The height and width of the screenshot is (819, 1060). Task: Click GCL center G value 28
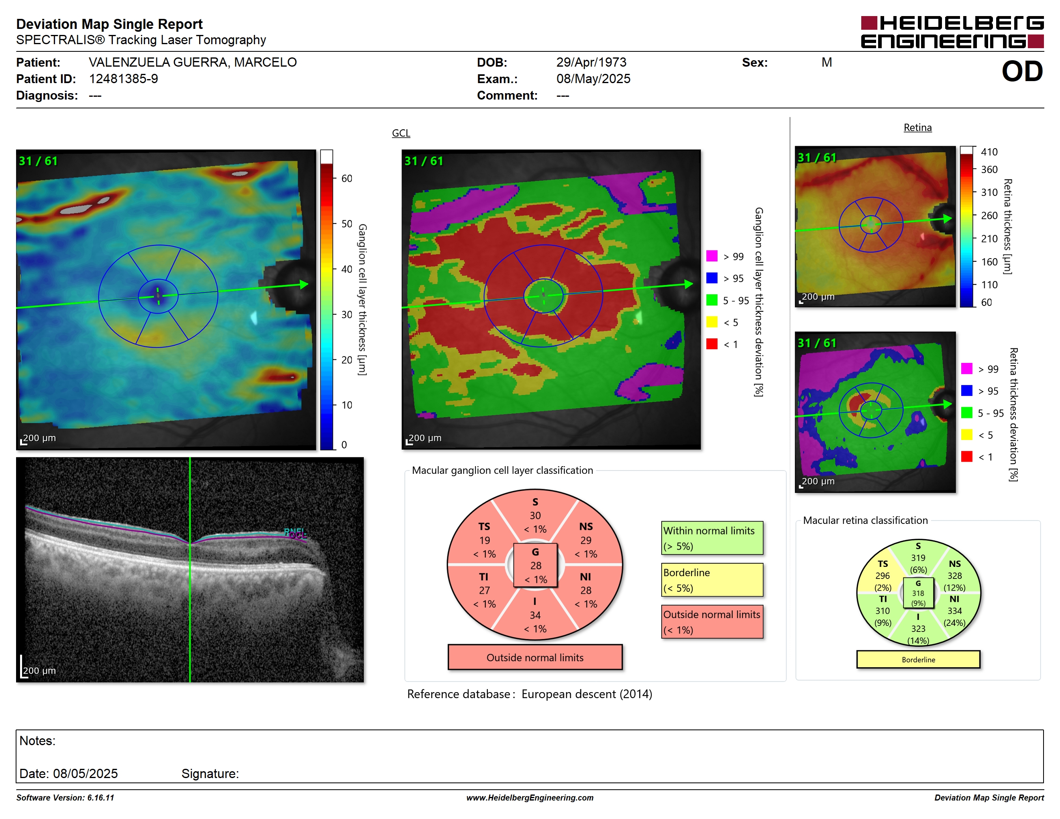(535, 566)
